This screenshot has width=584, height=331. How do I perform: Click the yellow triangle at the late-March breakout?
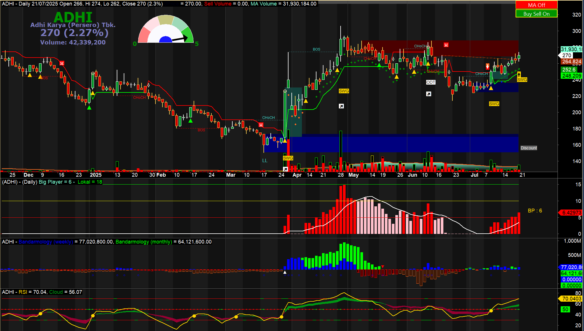click(x=285, y=140)
